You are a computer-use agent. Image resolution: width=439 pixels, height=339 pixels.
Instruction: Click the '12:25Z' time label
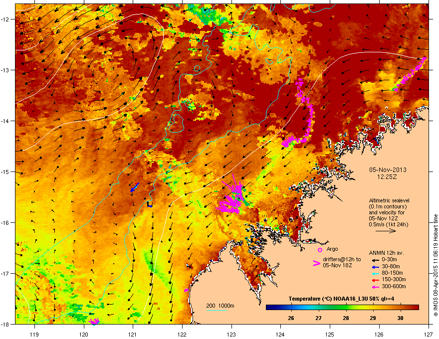coord(387,177)
